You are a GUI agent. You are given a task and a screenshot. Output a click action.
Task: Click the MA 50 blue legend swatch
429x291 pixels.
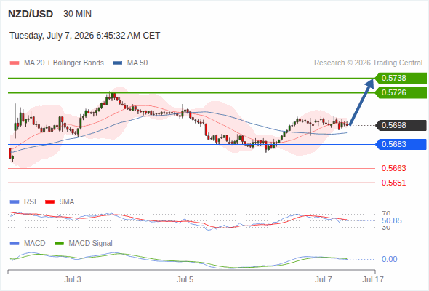tap(118, 63)
